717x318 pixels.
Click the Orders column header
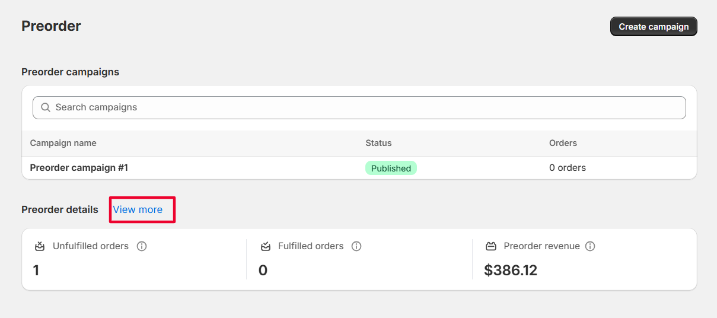coord(563,143)
